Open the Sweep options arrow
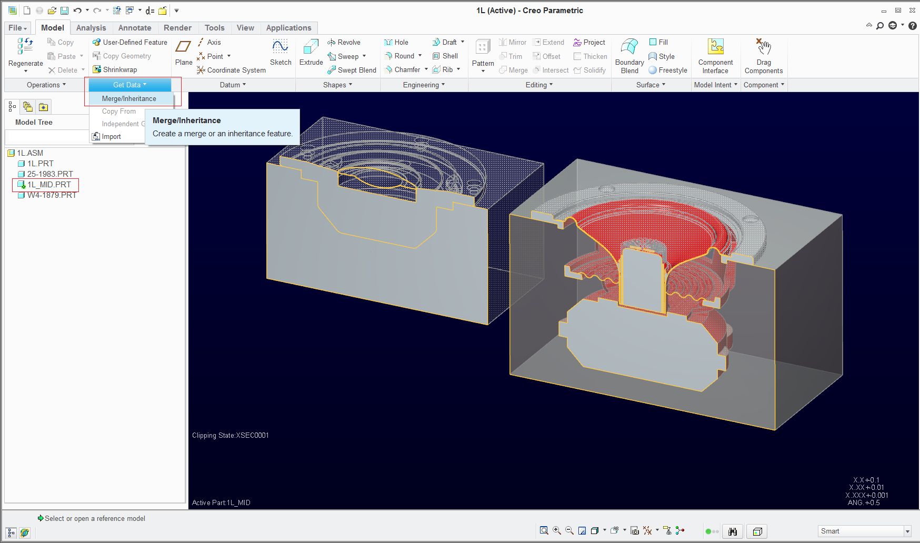This screenshot has width=920, height=543. click(x=364, y=56)
